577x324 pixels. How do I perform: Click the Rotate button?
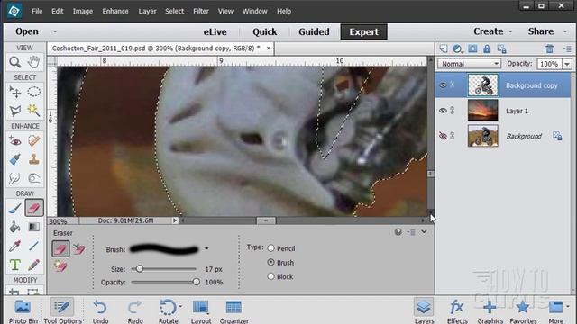coord(168,311)
